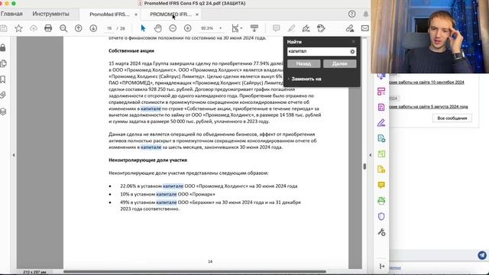This screenshot has height=275, width=489.
Task: Select the hand pan tool
Action: coord(158,28)
